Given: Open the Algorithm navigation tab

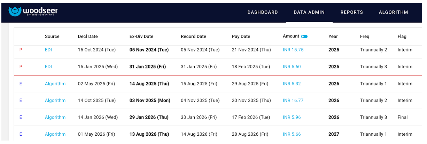Looking at the screenshot, I should click(x=393, y=12).
